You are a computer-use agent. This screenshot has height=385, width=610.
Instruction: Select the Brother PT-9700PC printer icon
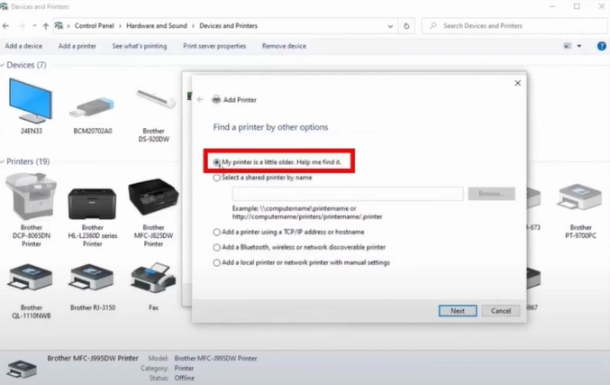click(x=580, y=198)
